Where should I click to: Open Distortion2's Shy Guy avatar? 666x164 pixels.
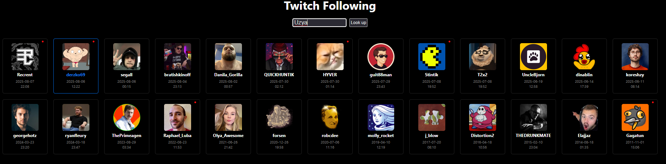[x=482, y=117]
